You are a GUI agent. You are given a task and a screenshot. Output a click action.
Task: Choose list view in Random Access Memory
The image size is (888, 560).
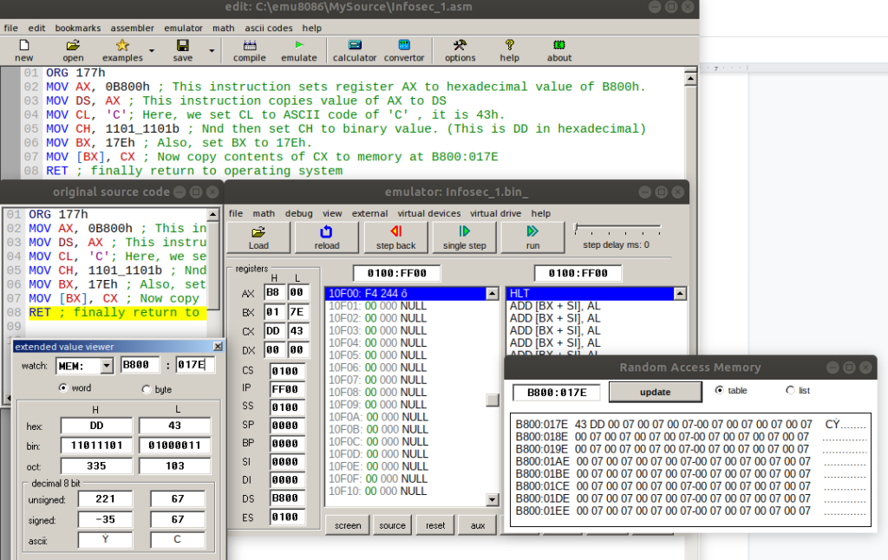click(x=790, y=391)
